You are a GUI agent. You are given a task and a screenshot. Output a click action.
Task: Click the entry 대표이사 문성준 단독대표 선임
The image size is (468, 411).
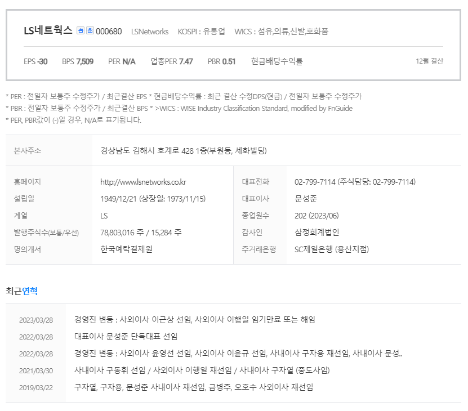(x=126, y=337)
